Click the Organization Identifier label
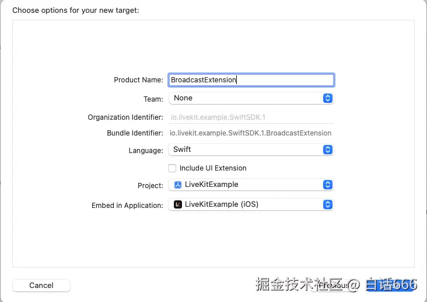Viewport: 427px width, 302px height. (125, 117)
